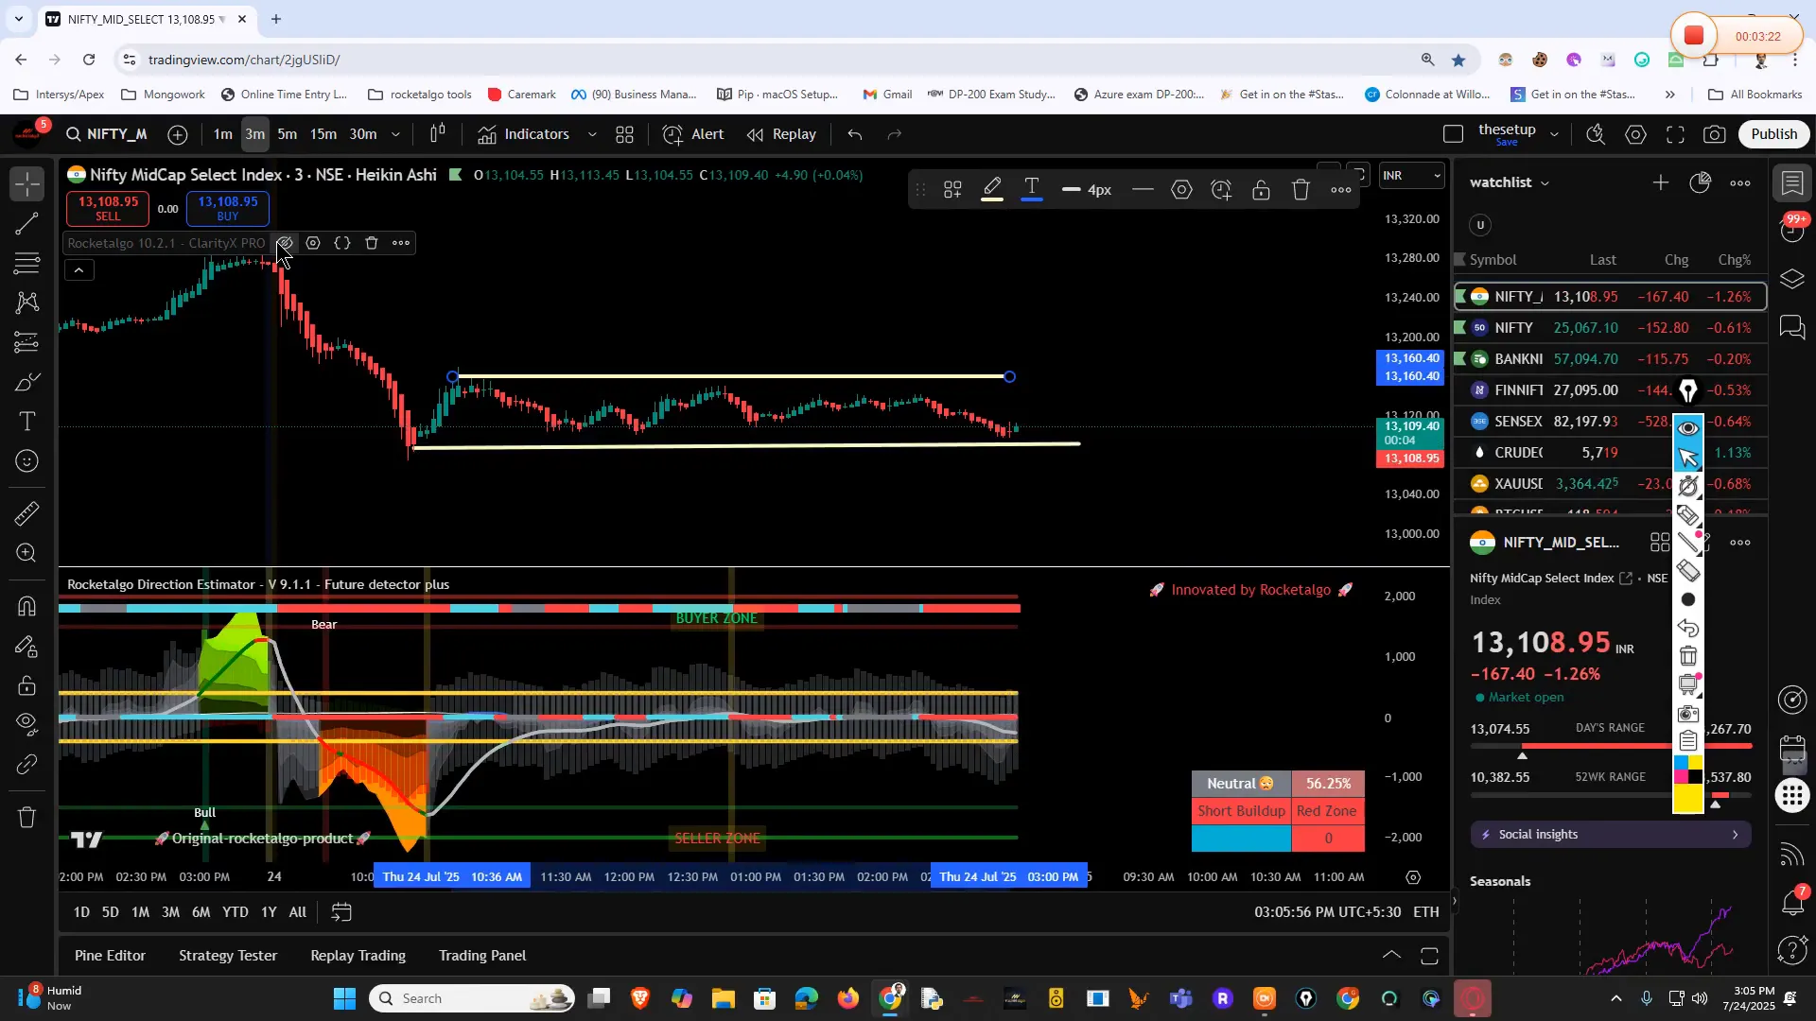Open the go-to-date calendar icon
Image resolution: width=1816 pixels, height=1021 pixels.
(341, 912)
